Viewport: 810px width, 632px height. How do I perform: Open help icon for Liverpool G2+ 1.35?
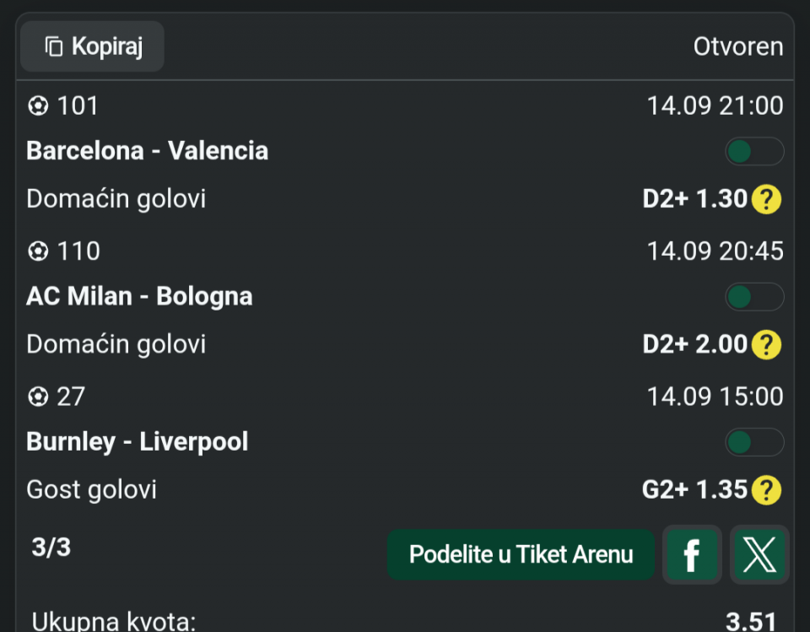766,490
